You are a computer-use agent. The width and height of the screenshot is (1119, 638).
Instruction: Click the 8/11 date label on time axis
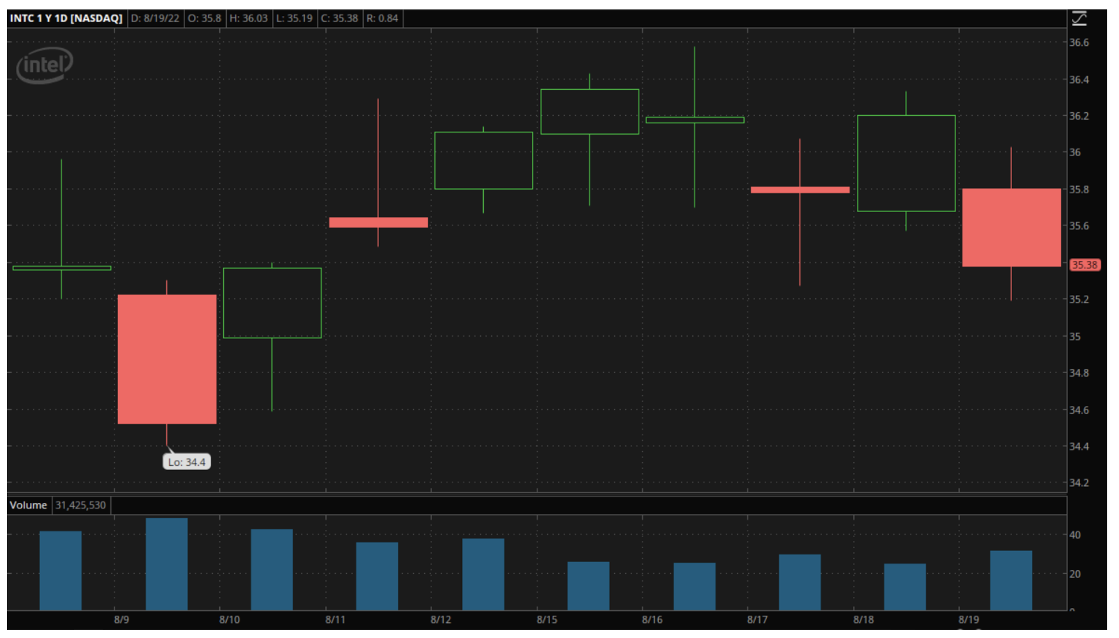[335, 619]
